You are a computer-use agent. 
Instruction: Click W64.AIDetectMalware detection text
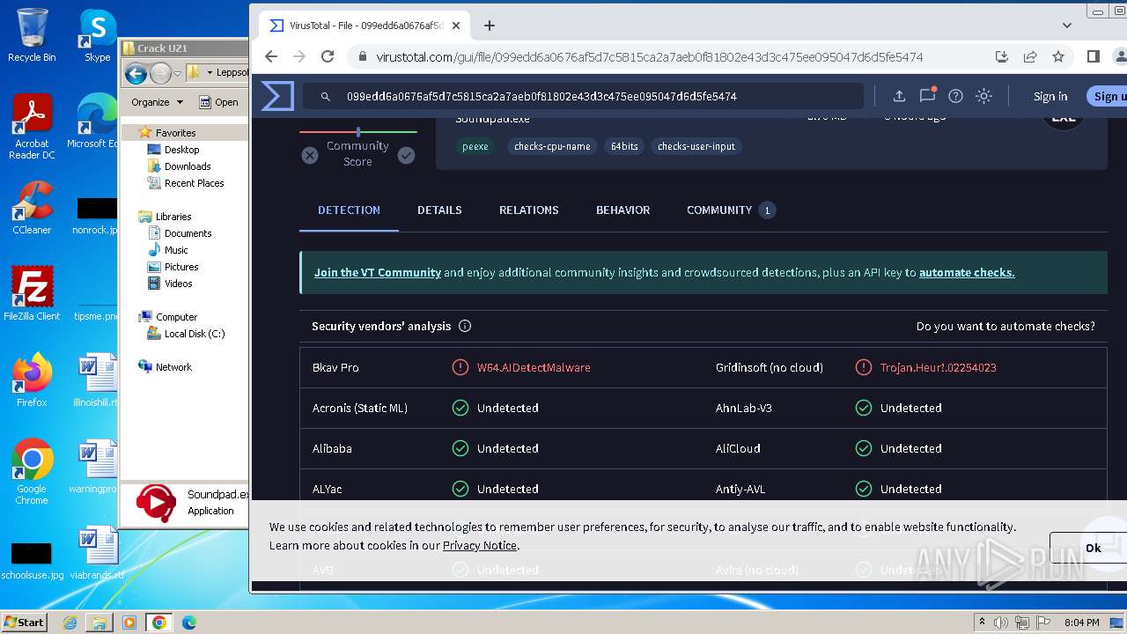[534, 367]
